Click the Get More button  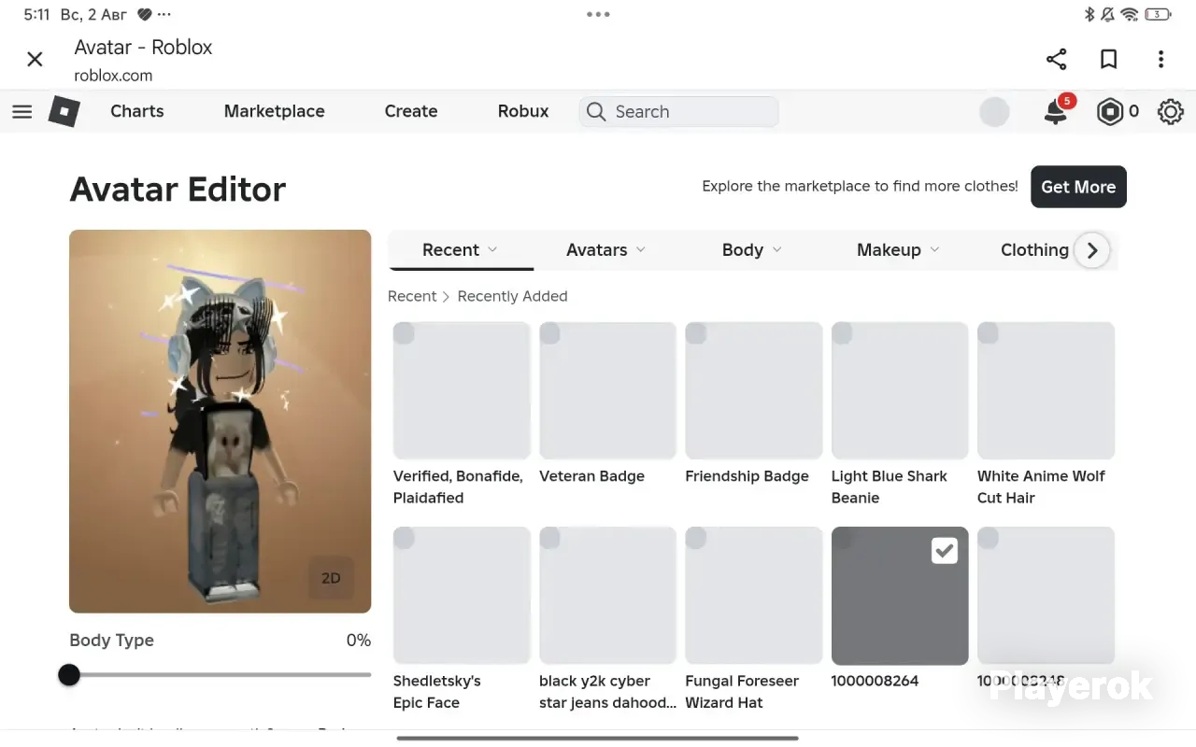pyautogui.click(x=1078, y=187)
